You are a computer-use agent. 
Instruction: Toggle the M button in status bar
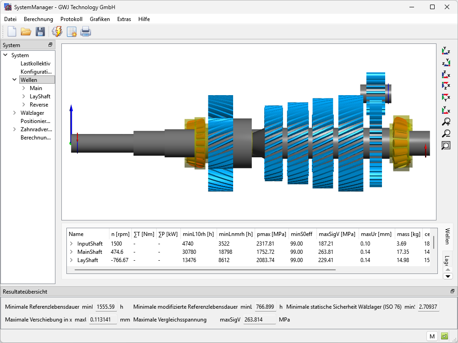[x=431, y=336]
